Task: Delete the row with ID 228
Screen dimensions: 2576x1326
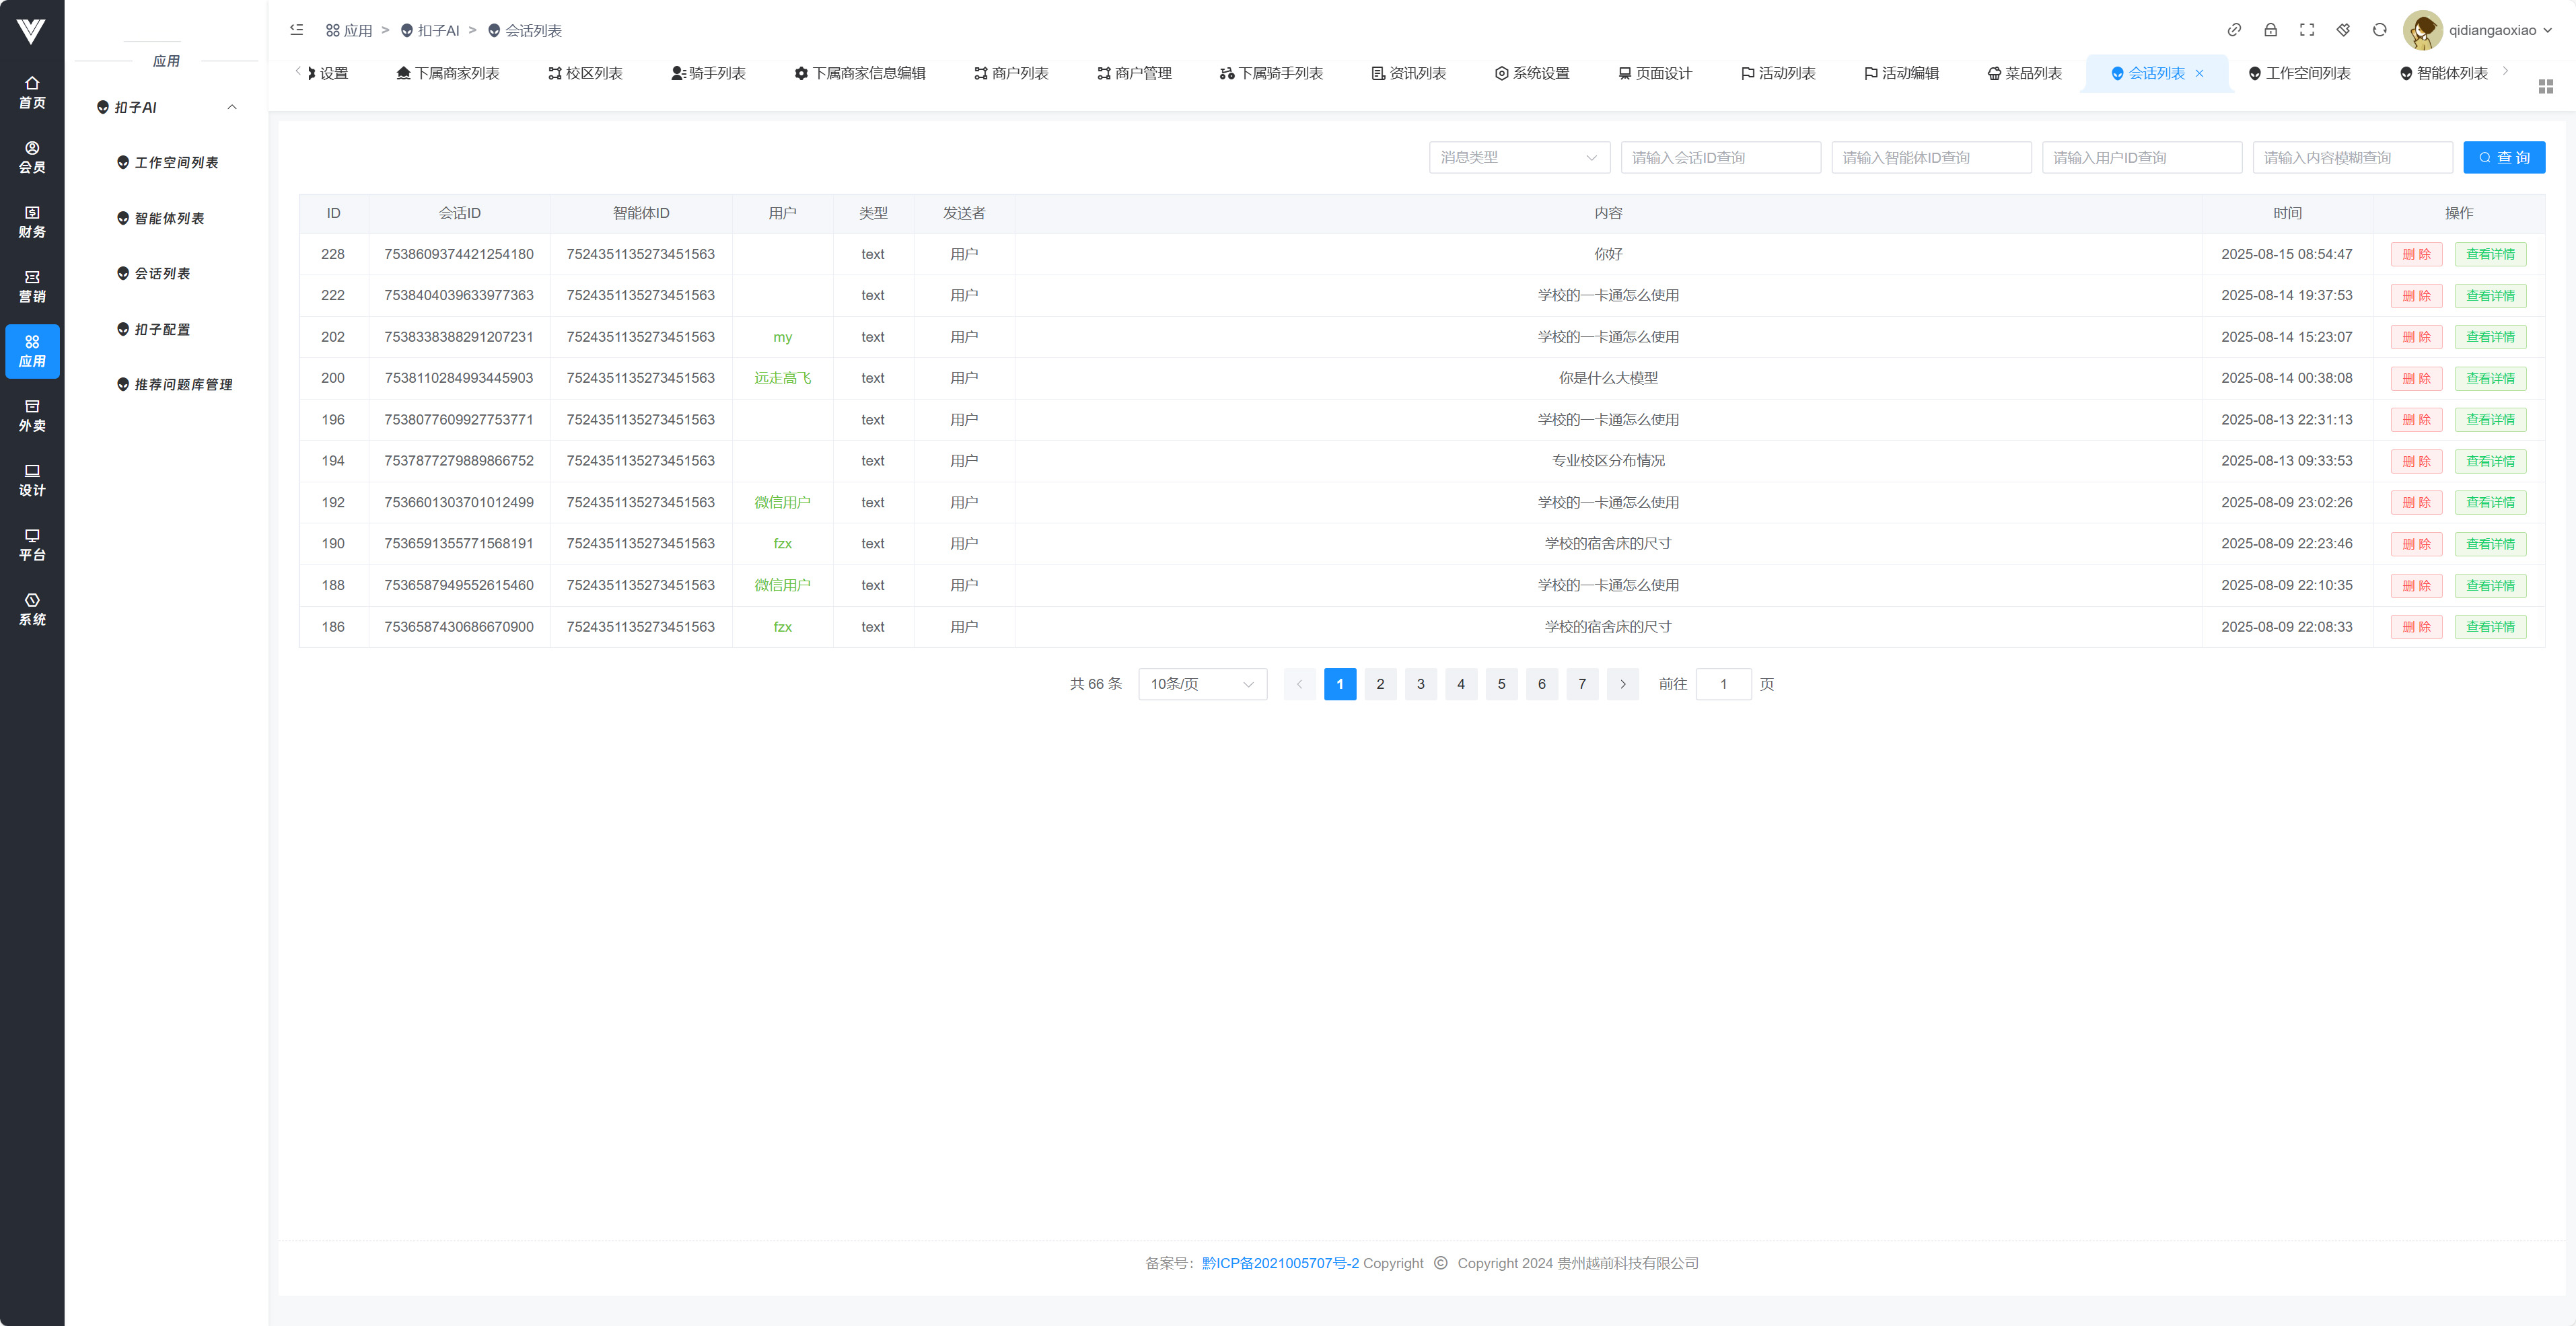Action: tap(2416, 254)
